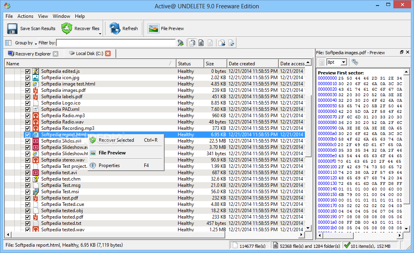Screen dimensions: 414x253
Task: Select the Softpedia Recording.mp3 file name
Action: (x=67, y=128)
